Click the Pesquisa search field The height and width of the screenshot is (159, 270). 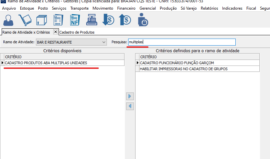[182, 42]
